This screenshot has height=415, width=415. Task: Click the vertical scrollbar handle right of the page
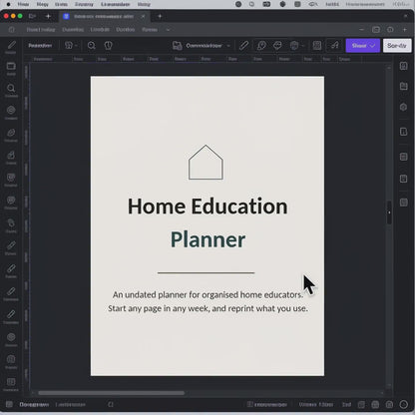(x=389, y=212)
